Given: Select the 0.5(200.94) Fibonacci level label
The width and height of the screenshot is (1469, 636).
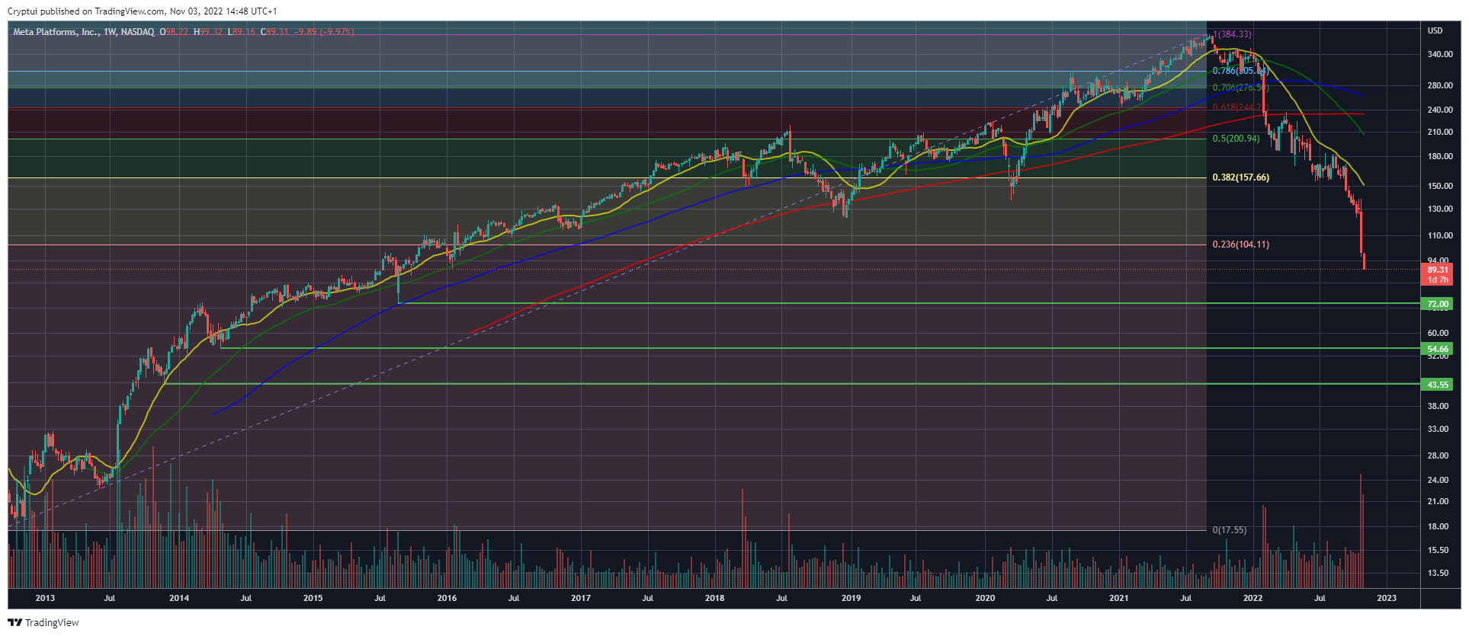Looking at the screenshot, I should (x=1236, y=139).
